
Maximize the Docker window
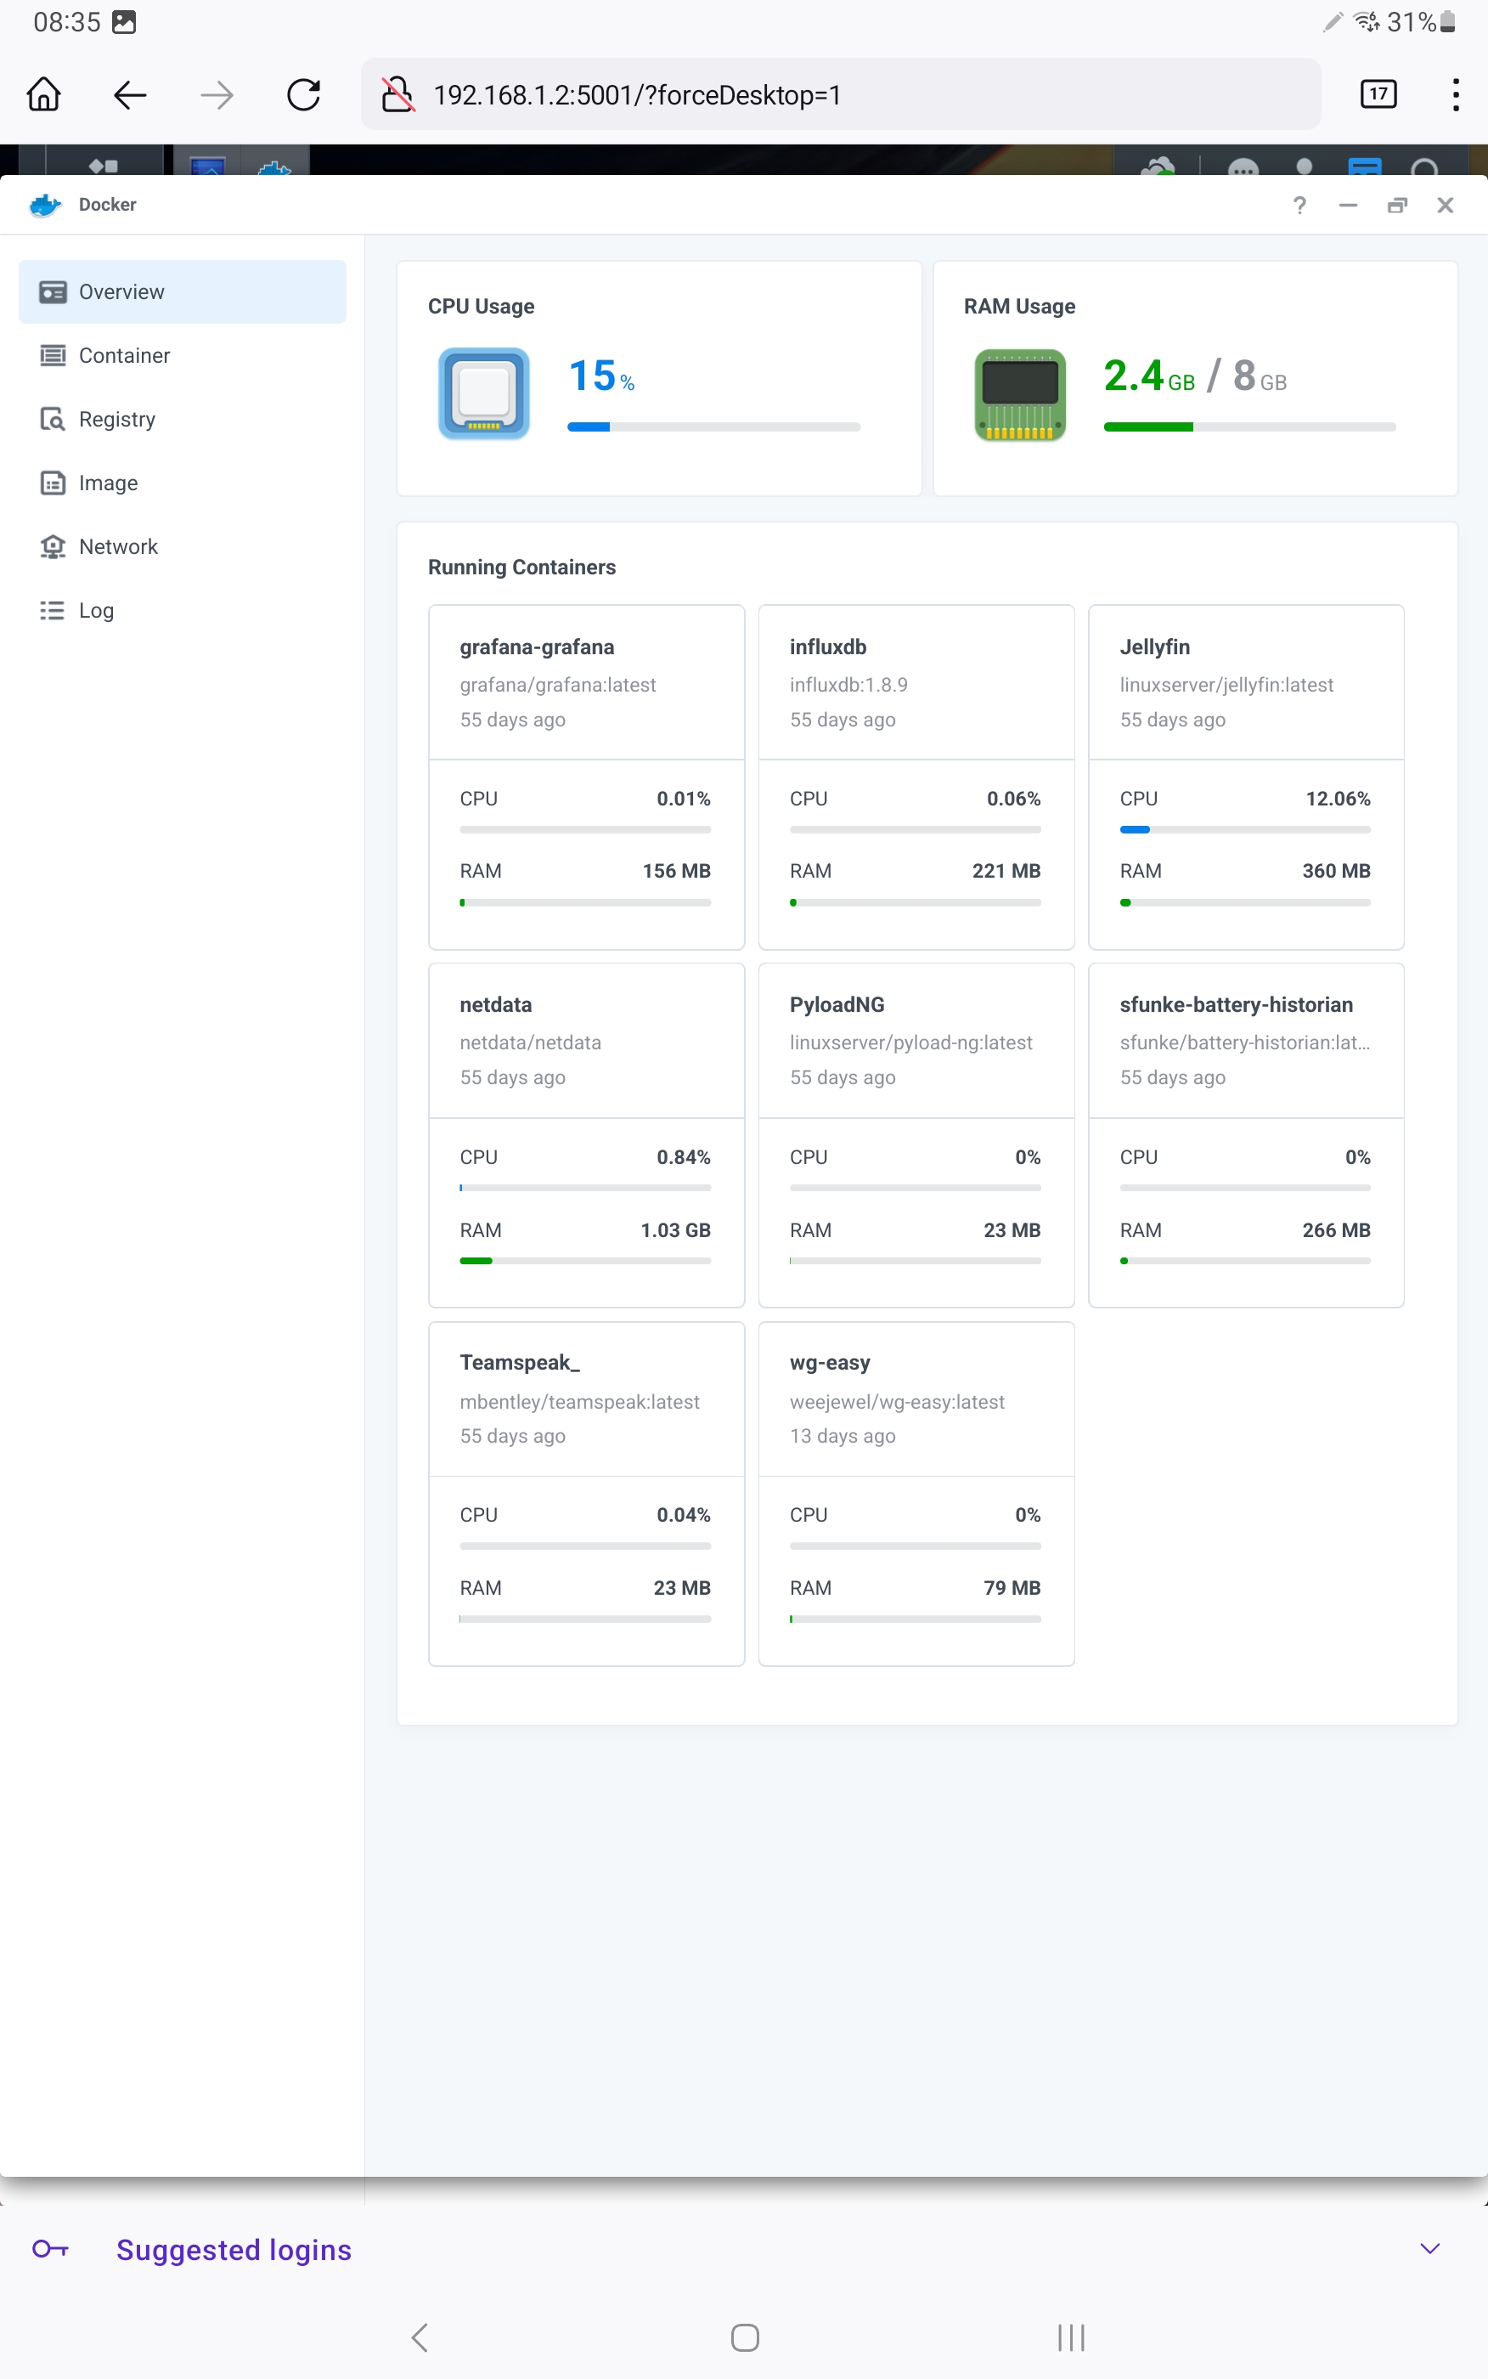(x=1396, y=205)
